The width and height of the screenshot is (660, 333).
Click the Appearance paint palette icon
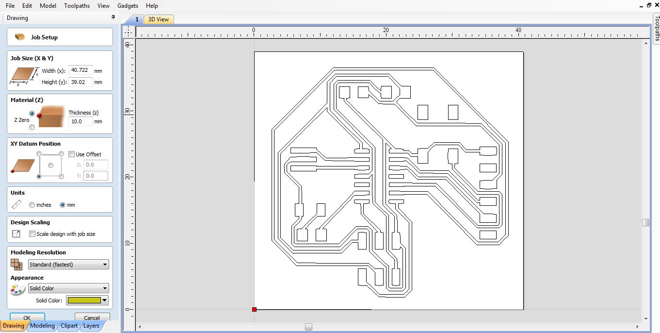point(17,290)
